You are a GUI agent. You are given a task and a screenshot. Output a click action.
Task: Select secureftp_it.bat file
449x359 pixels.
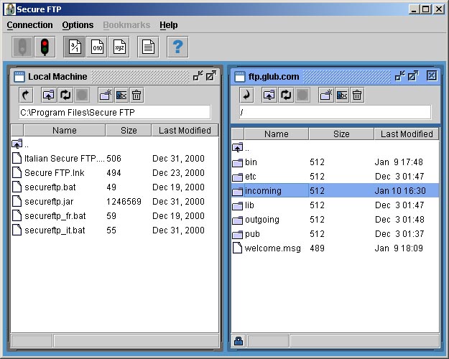point(114,230)
